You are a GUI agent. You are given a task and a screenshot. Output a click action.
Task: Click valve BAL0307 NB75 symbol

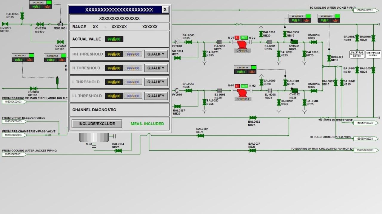click(x=201, y=136)
